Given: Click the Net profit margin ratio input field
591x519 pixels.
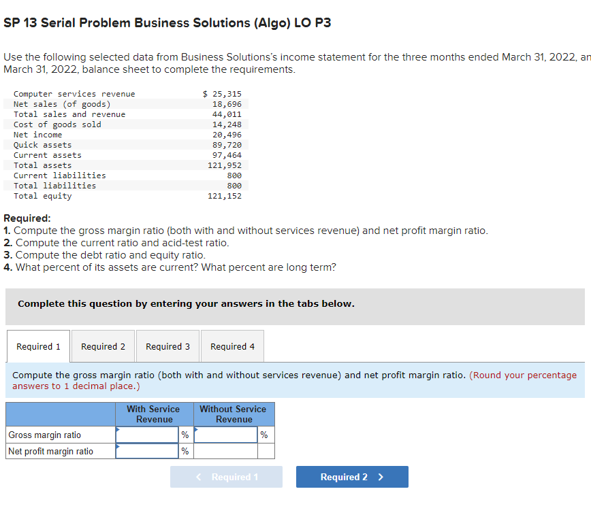Looking at the screenshot, I should pos(146,451).
